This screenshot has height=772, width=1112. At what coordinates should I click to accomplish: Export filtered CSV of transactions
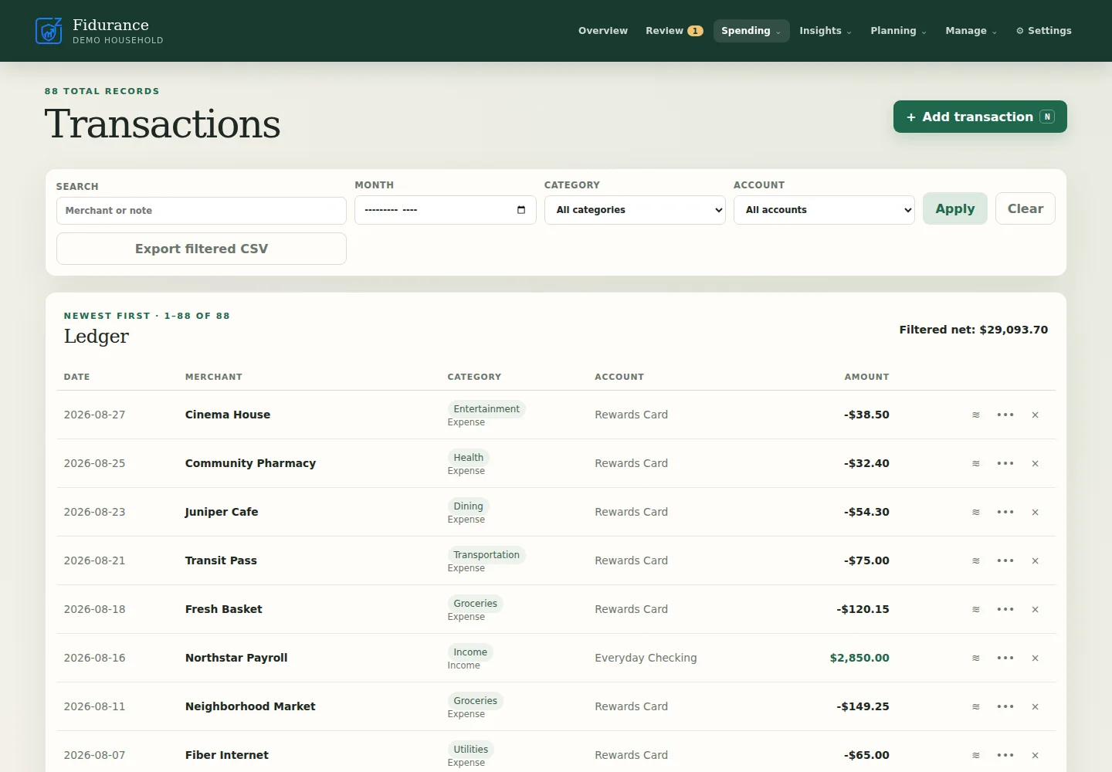click(202, 249)
